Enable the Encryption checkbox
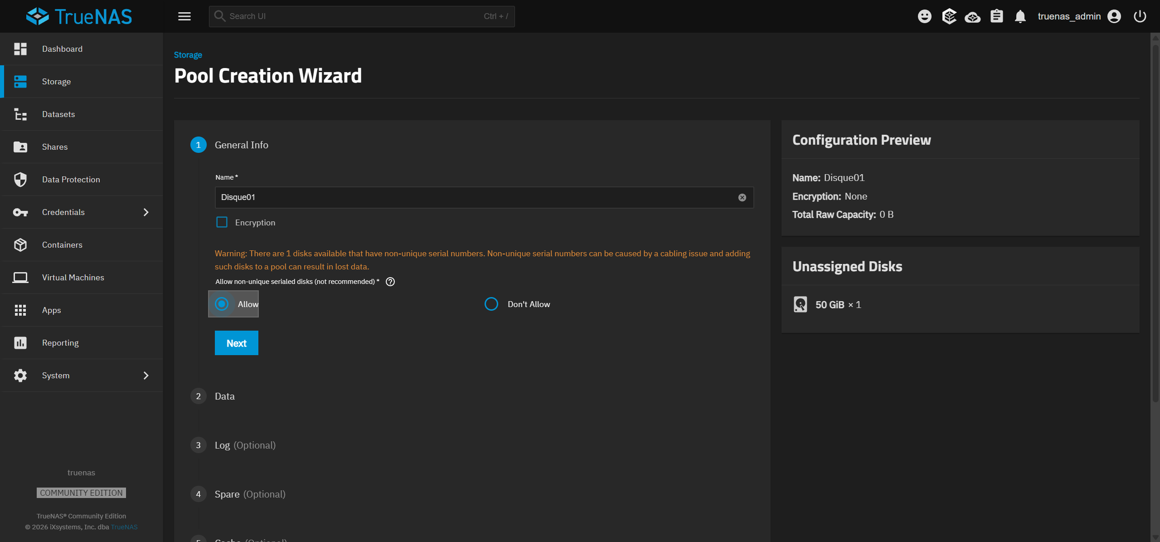1160x542 pixels. click(x=222, y=222)
